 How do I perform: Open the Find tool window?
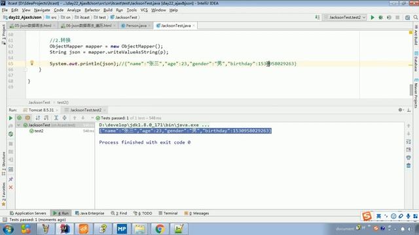click(x=119, y=213)
